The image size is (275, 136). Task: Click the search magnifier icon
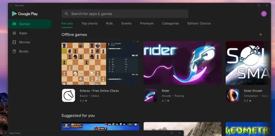pos(66,14)
